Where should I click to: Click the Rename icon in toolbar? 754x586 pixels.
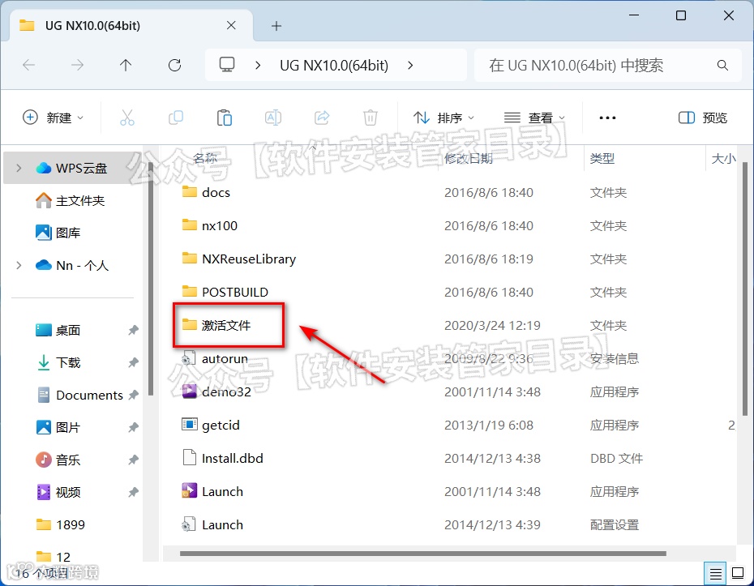tap(273, 118)
